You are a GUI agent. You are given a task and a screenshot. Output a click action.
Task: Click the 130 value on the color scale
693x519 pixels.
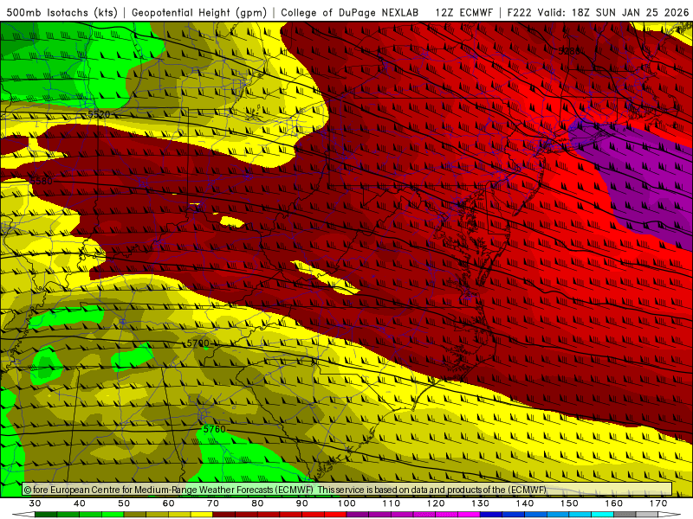[x=481, y=503]
